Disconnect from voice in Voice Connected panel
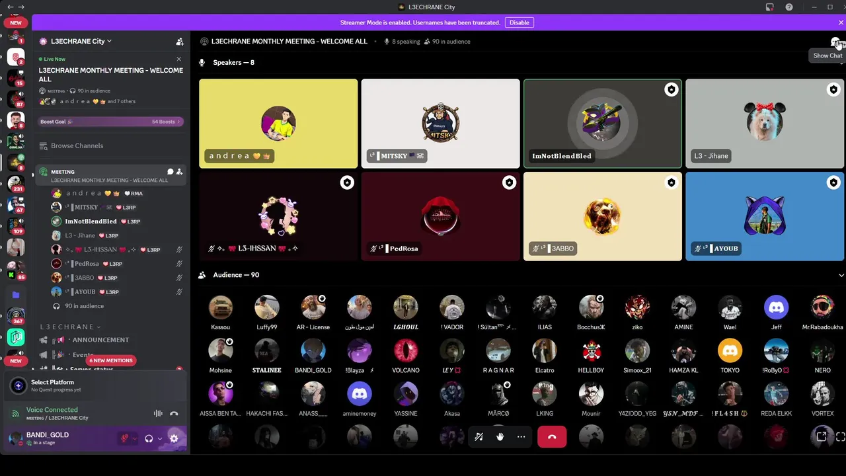The width and height of the screenshot is (846, 476). click(x=174, y=414)
